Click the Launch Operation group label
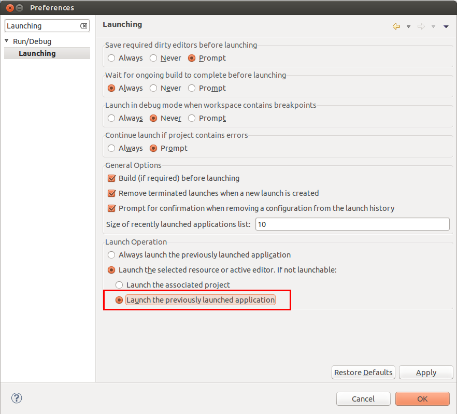 coord(136,242)
